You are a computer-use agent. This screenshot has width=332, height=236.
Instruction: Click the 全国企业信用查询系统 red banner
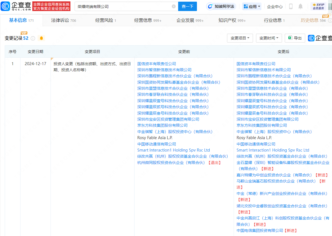pos(51,6)
